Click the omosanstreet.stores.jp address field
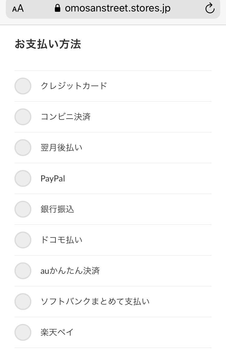The height and width of the screenshot is (352, 226). pos(113,8)
